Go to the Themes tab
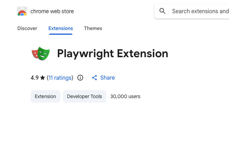 pyautogui.click(x=93, y=28)
